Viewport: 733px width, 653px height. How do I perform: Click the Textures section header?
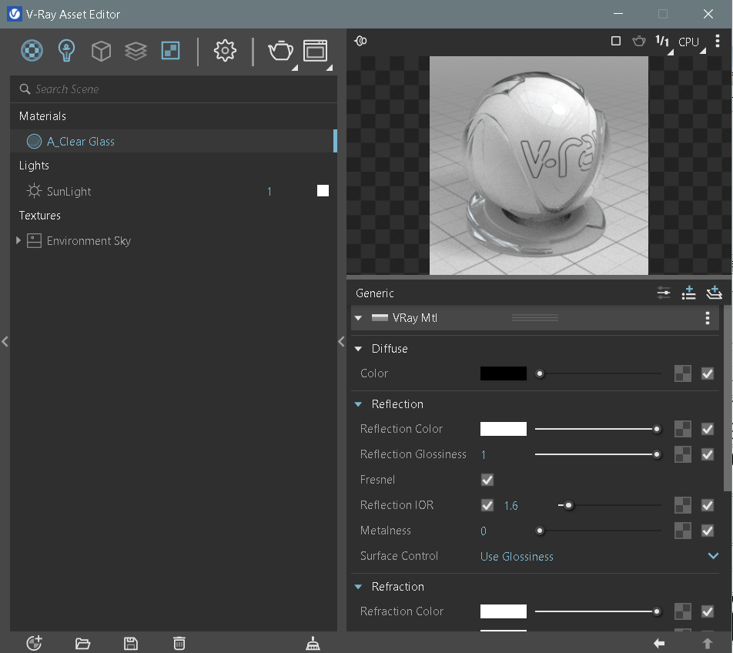[40, 216]
